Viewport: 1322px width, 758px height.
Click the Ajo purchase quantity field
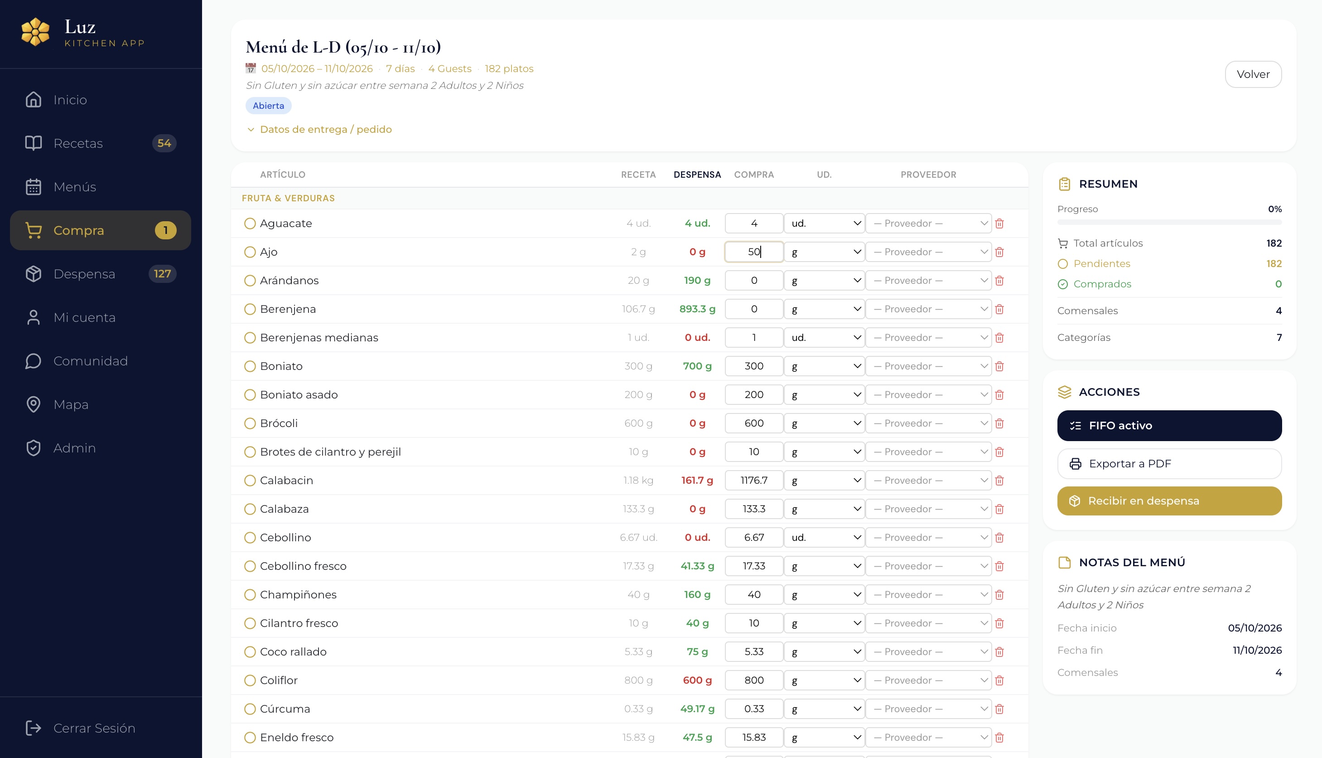[x=754, y=252]
